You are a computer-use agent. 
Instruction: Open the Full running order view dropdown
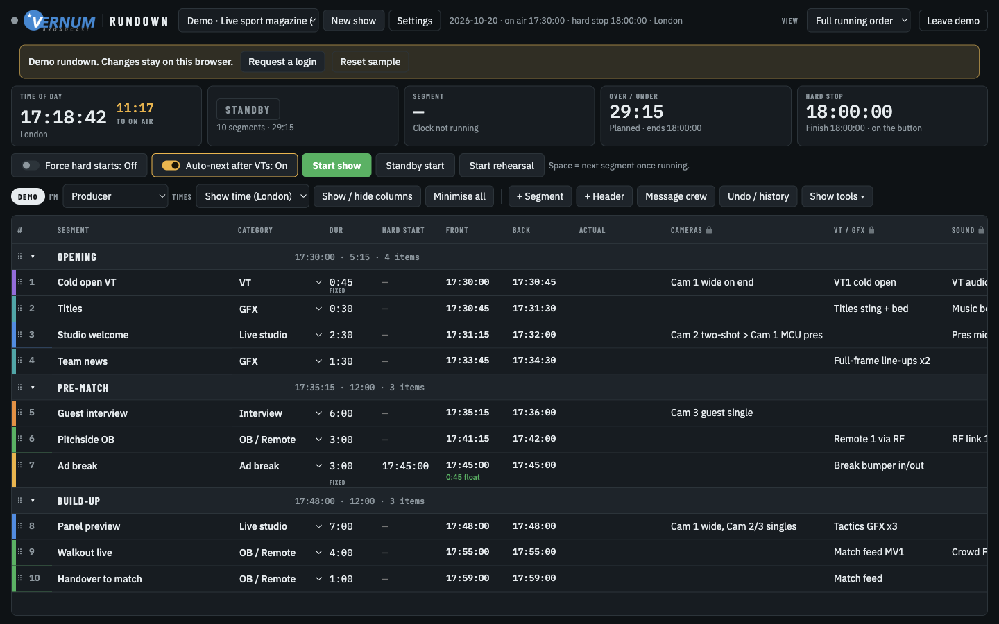pos(859,21)
